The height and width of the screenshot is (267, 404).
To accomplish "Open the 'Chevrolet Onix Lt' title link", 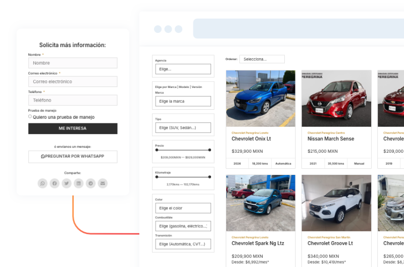I will click(251, 139).
